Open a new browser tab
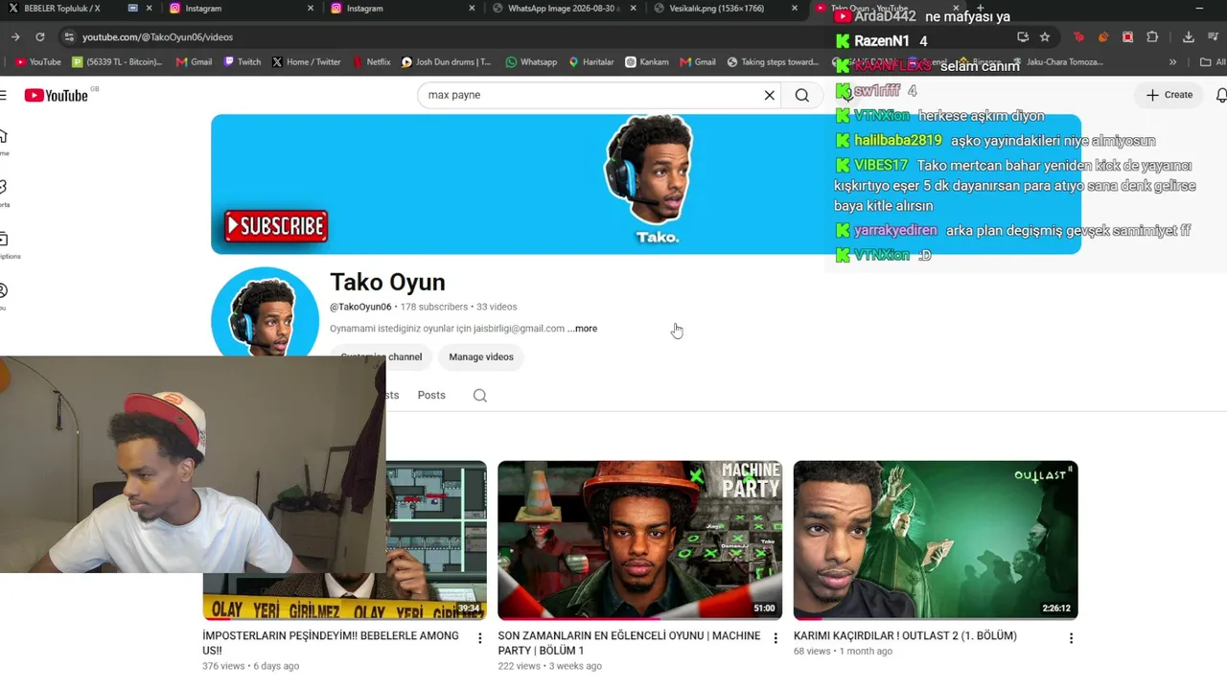Viewport: 1227px width, 690px height. (x=980, y=9)
